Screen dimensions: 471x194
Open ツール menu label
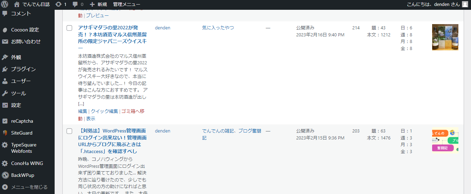click(19, 93)
